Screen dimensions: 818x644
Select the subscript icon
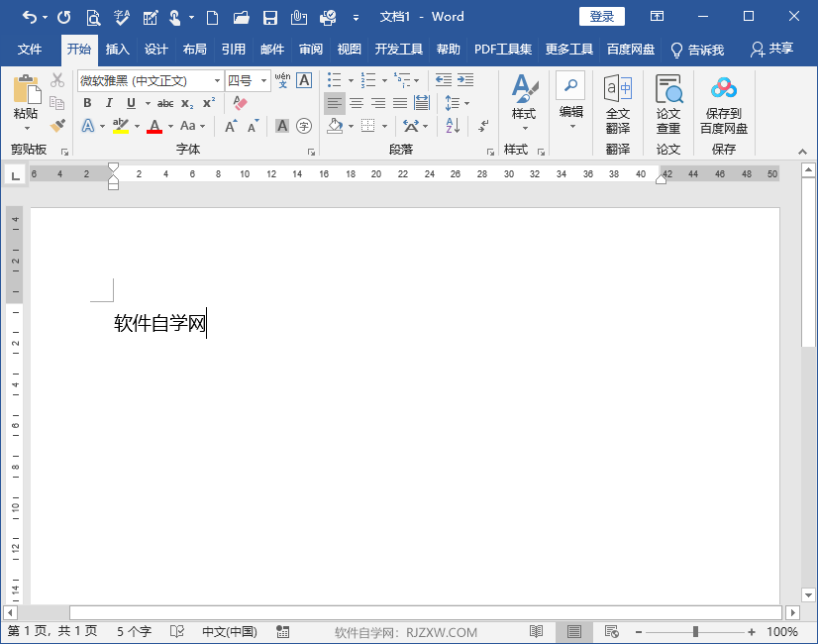click(188, 103)
